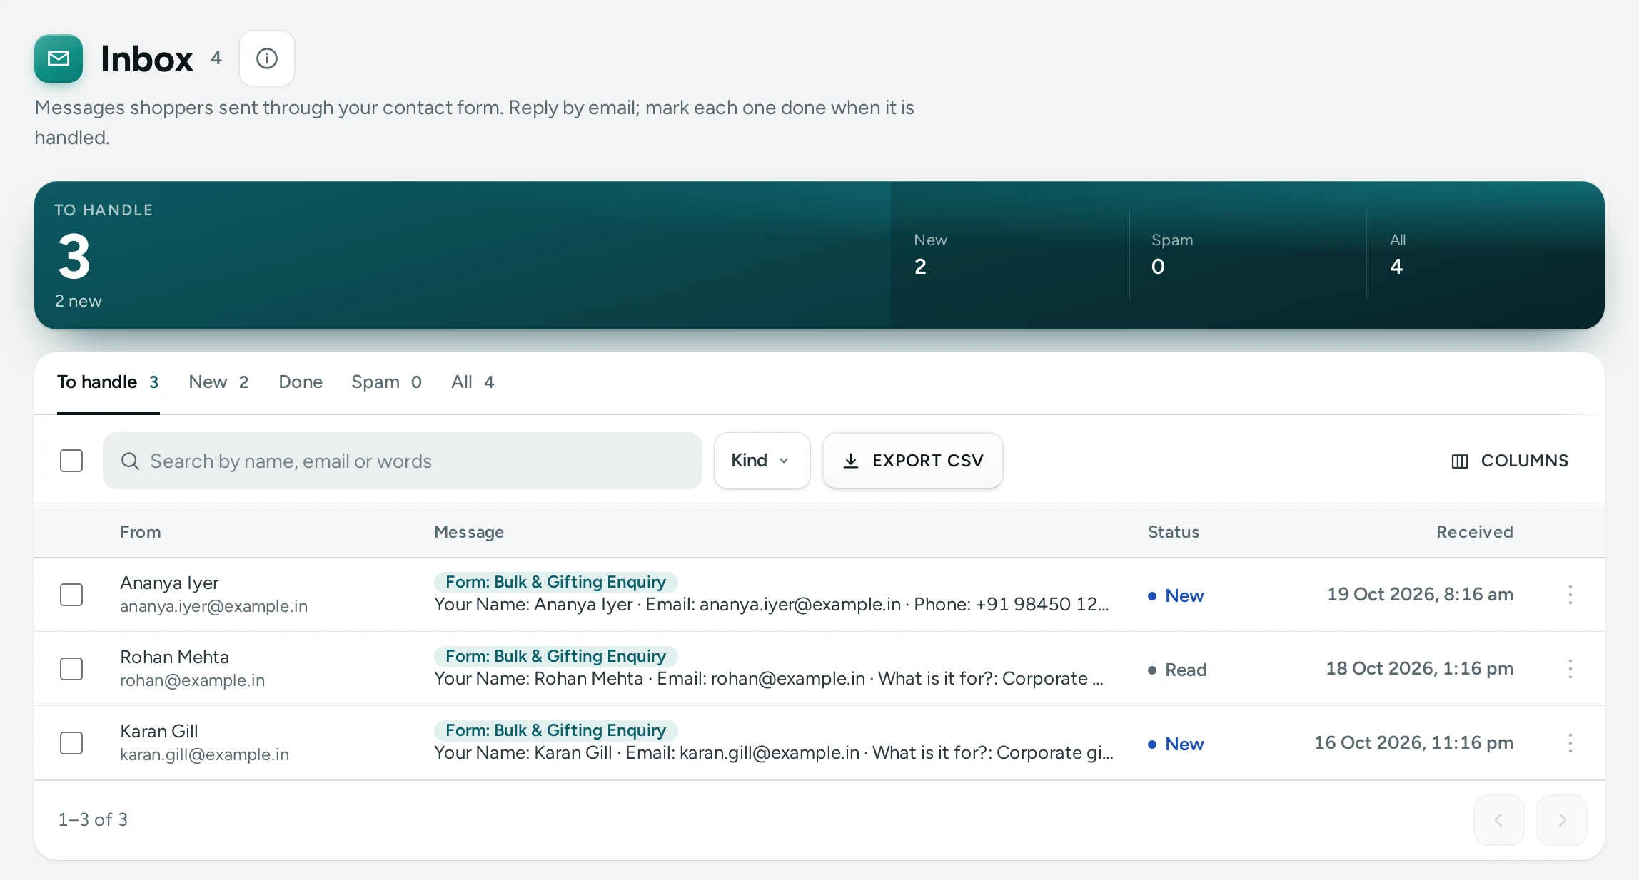Click the 19 Oct 2026, 8:16 am date

point(1420,595)
